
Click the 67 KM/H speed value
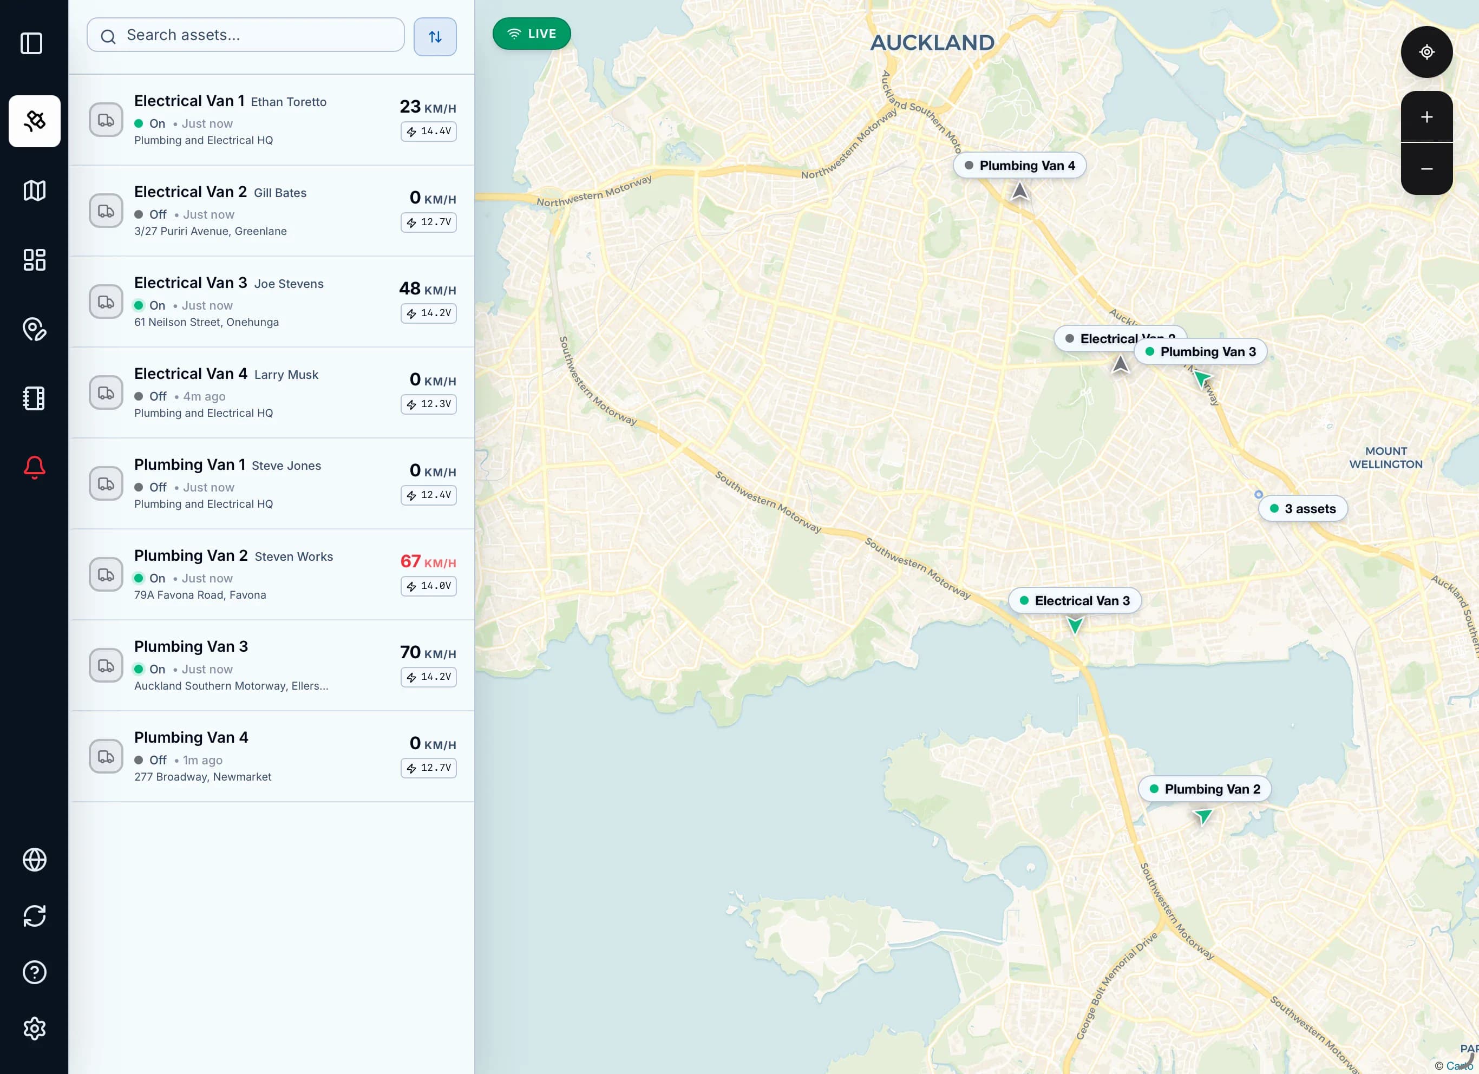click(428, 561)
